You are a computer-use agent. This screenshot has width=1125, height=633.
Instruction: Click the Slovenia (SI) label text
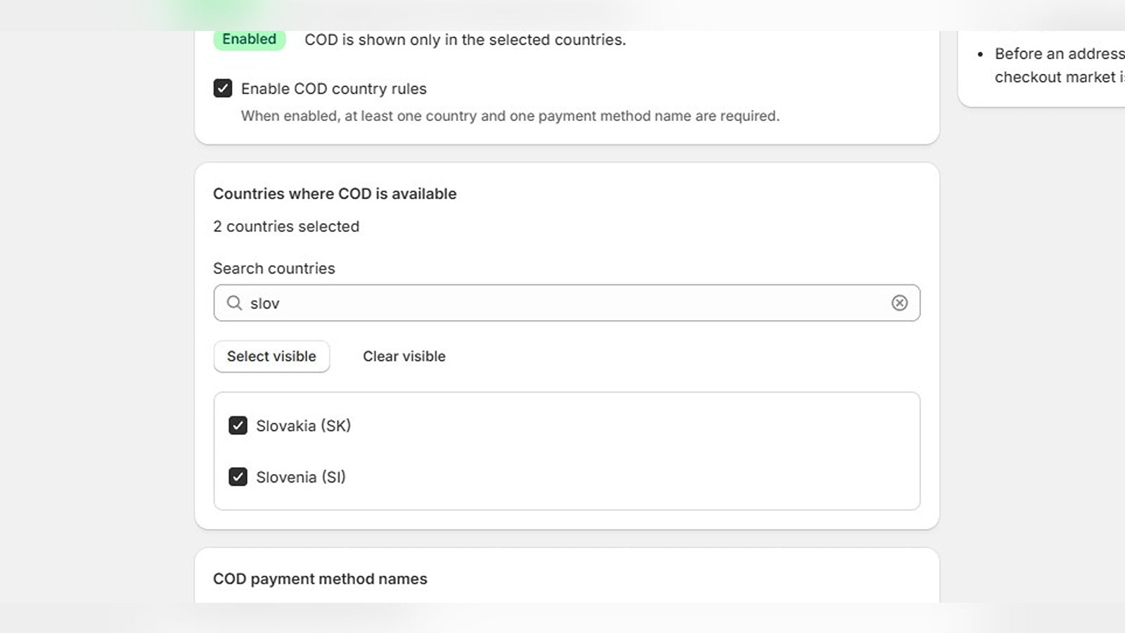coord(301,477)
